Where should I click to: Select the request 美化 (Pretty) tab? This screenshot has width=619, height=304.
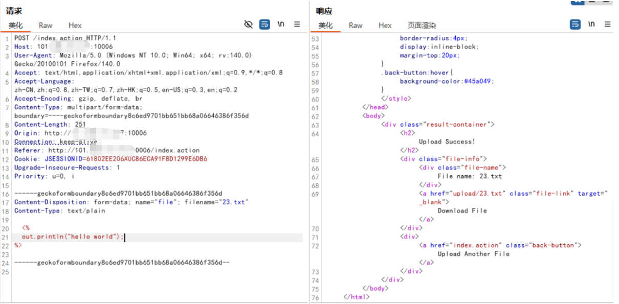[15, 26]
